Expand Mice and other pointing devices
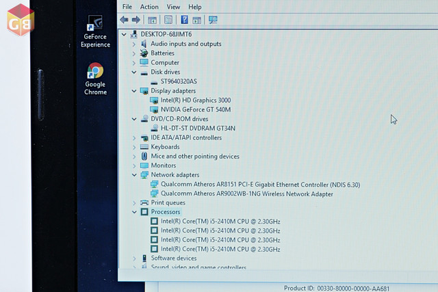438x292 pixels. click(134, 157)
